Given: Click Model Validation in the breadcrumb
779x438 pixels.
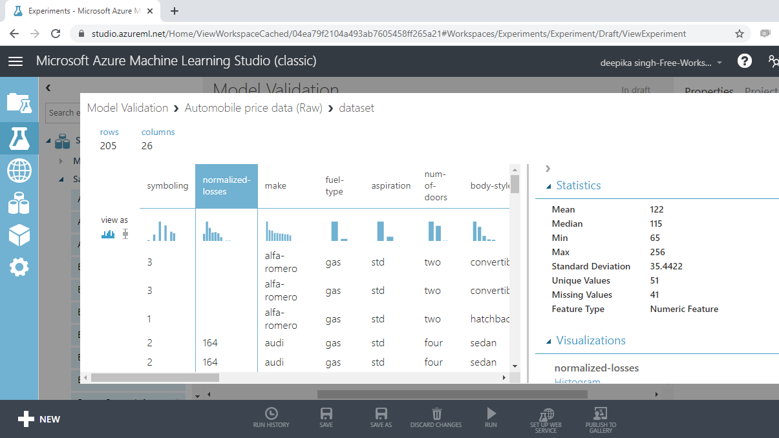Looking at the screenshot, I should [x=127, y=108].
